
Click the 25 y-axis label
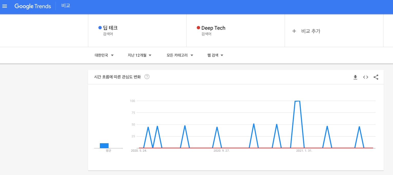(133, 136)
